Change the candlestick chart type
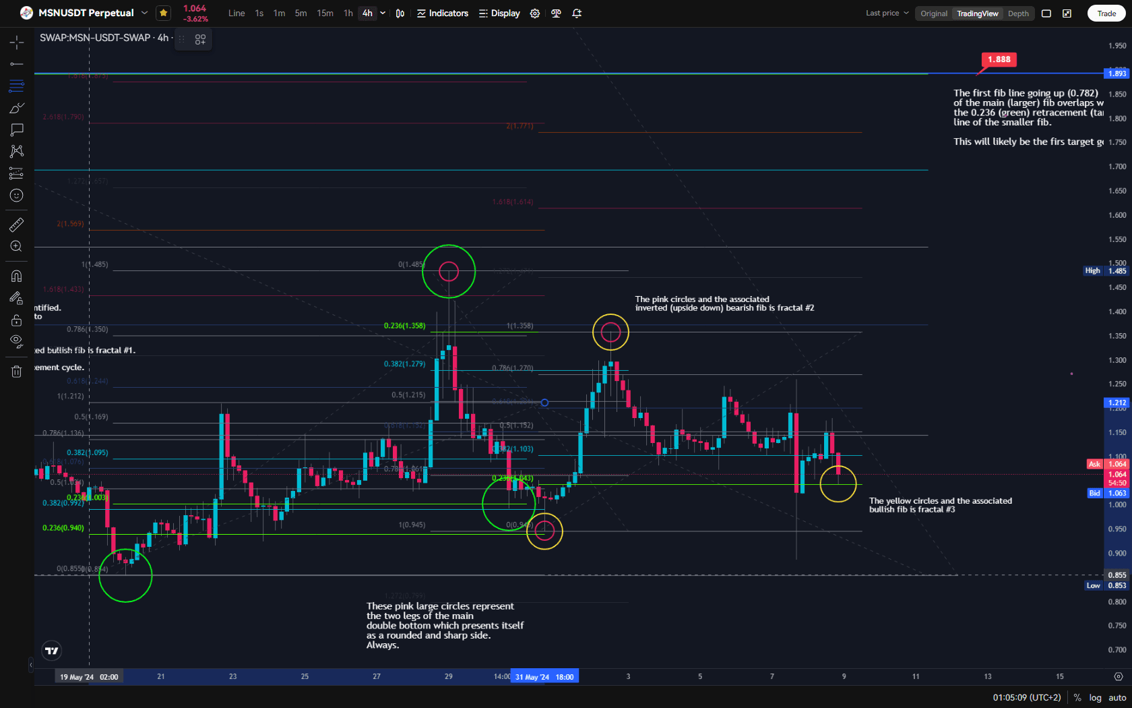 point(400,13)
